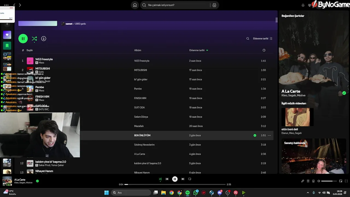
Task: Open samet profile link
Action: pos(69,24)
